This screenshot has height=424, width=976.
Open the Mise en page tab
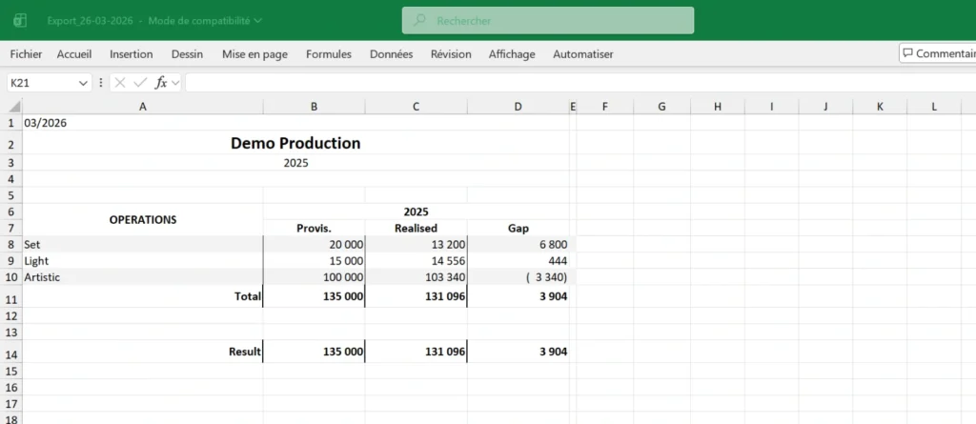click(x=254, y=54)
